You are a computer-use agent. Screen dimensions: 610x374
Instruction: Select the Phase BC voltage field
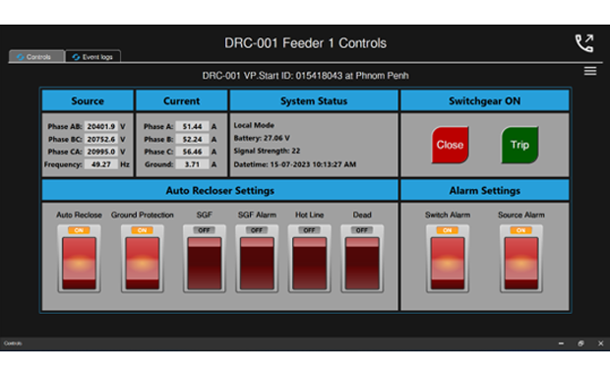101,139
